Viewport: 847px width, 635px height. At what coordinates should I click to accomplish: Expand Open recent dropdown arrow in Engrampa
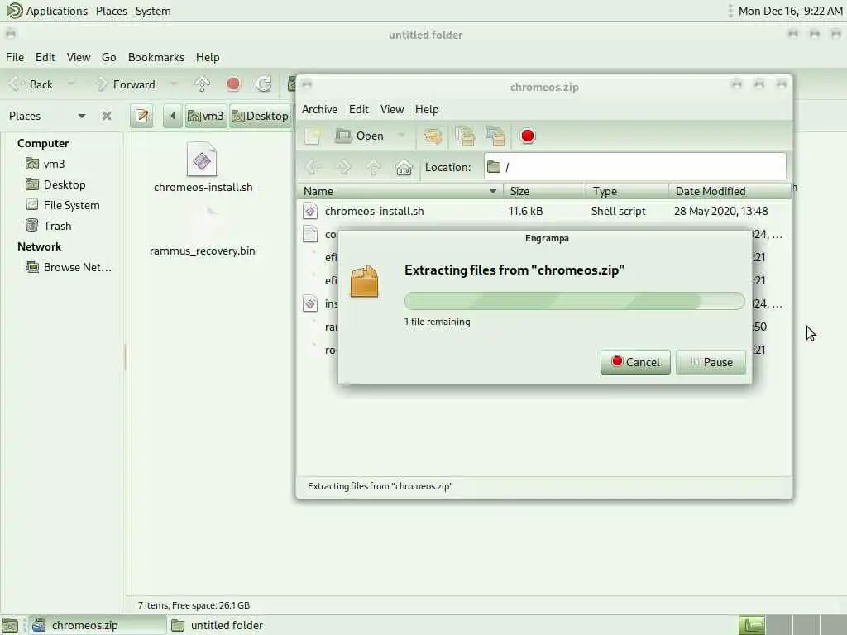pyautogui.click(x=401, y=136)
